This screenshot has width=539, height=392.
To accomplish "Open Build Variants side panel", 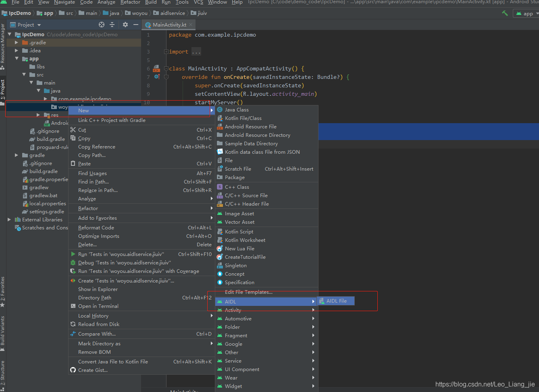I will tap(3, 333).
